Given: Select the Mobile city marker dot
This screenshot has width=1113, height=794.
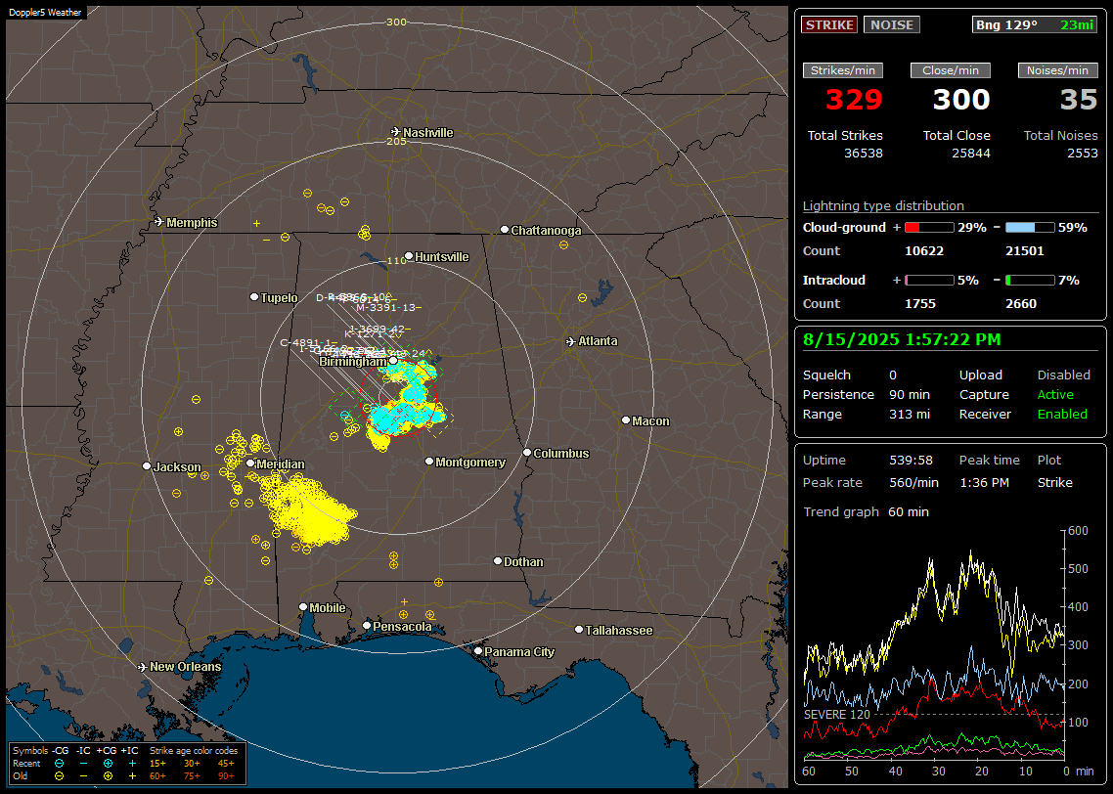Looking at the screenshot, I should [x=303, y=606].
